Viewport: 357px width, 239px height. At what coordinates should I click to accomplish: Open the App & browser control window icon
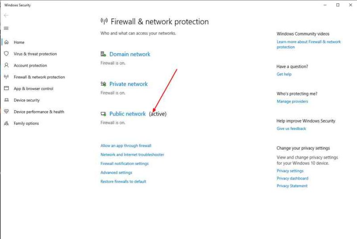(6, 88)
